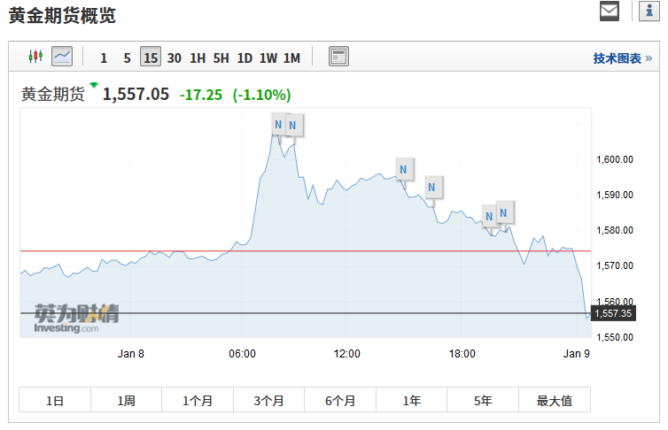The width and height of the screenshot is (668, 430).
Task: Select the 1W interval
Action: 268,58
